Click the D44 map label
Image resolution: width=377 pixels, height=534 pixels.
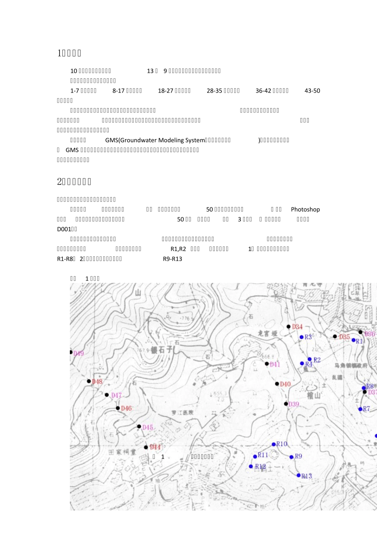click(155, 447)
